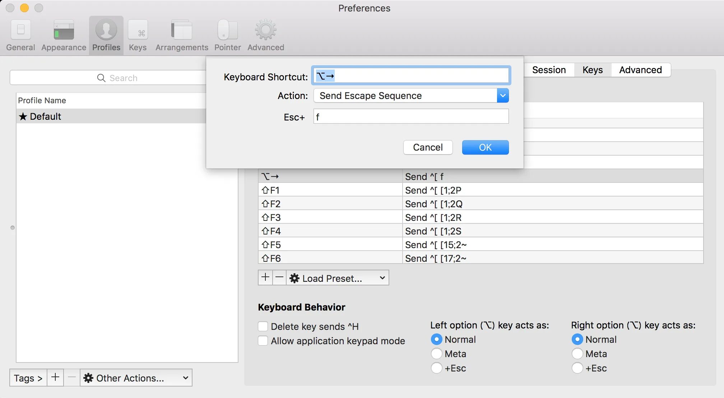This screenshot has height=398, width=724.
Task: Click the Esc+ text field
Action: click(411, 117)
